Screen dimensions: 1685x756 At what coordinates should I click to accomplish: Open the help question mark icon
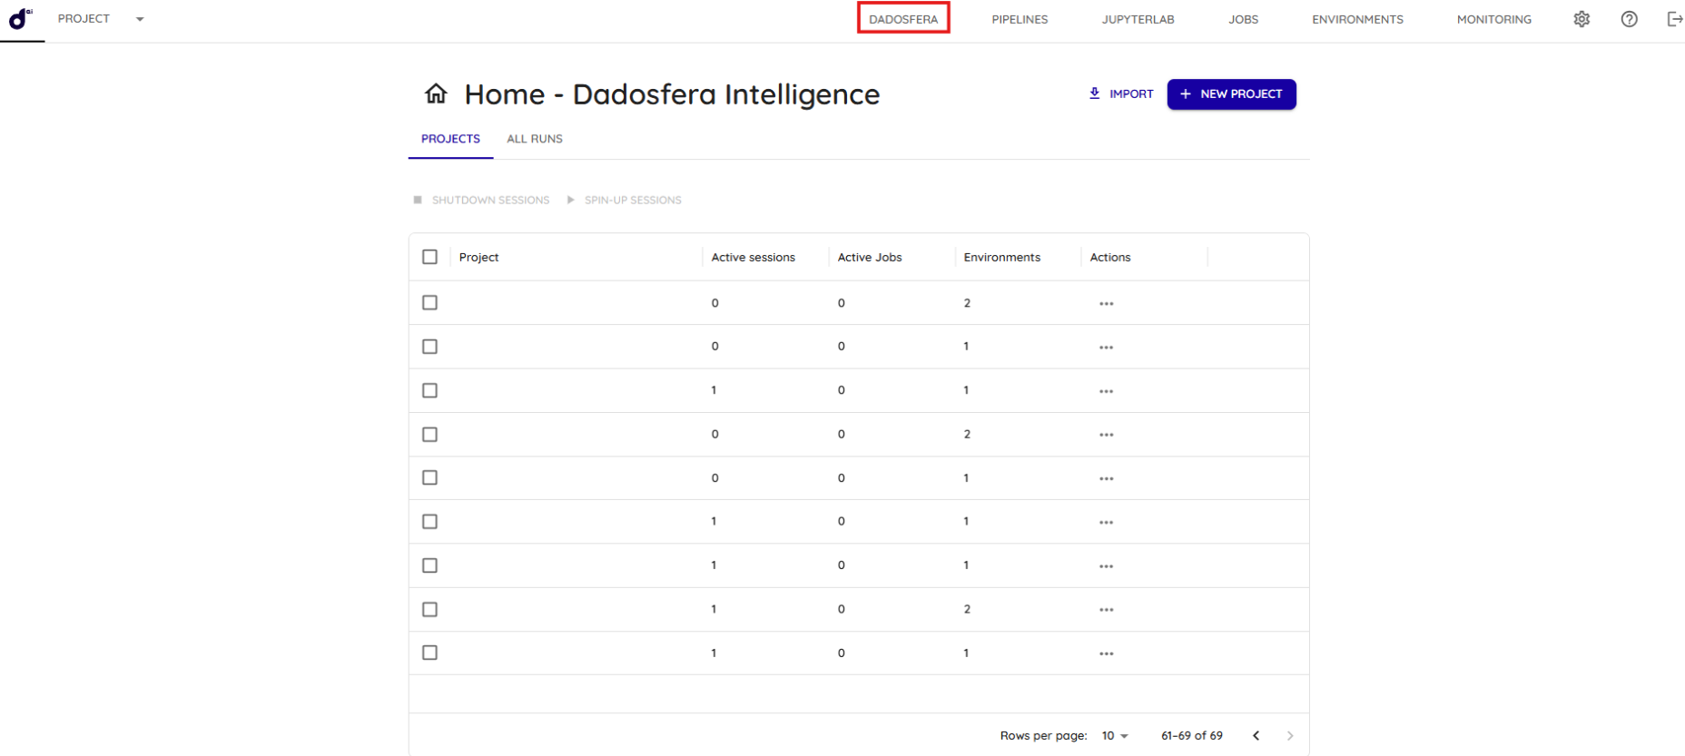(x=1630, y=19)
